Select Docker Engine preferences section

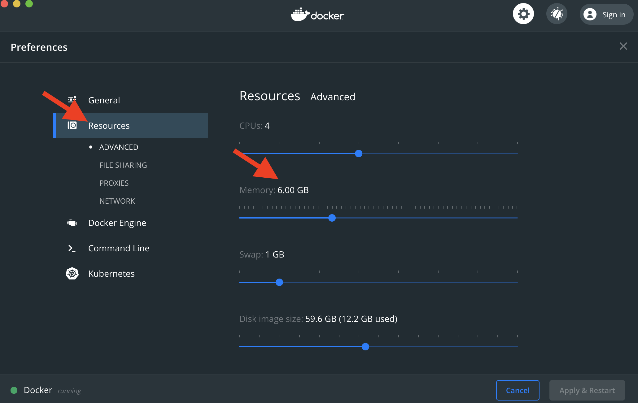point(117,223)
